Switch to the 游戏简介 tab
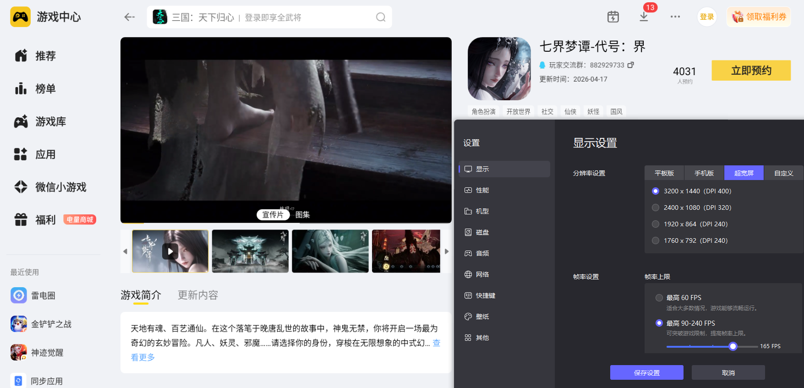The width and height of the screenshot is (804, 388). [x=141, y=295]
